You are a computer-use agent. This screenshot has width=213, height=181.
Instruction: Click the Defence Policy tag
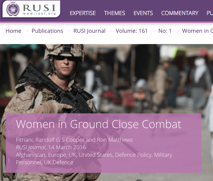tap(133, 155)
